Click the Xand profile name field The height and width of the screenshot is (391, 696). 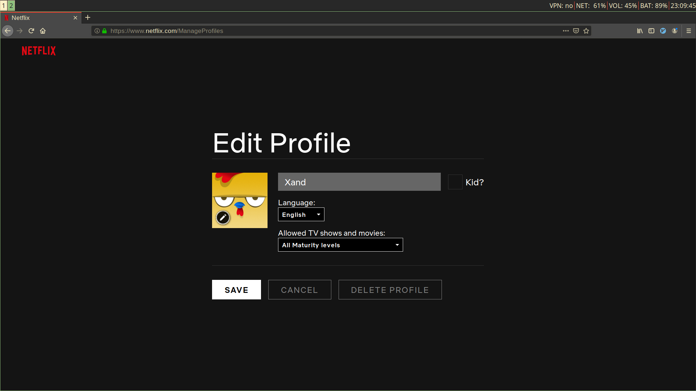359,182
